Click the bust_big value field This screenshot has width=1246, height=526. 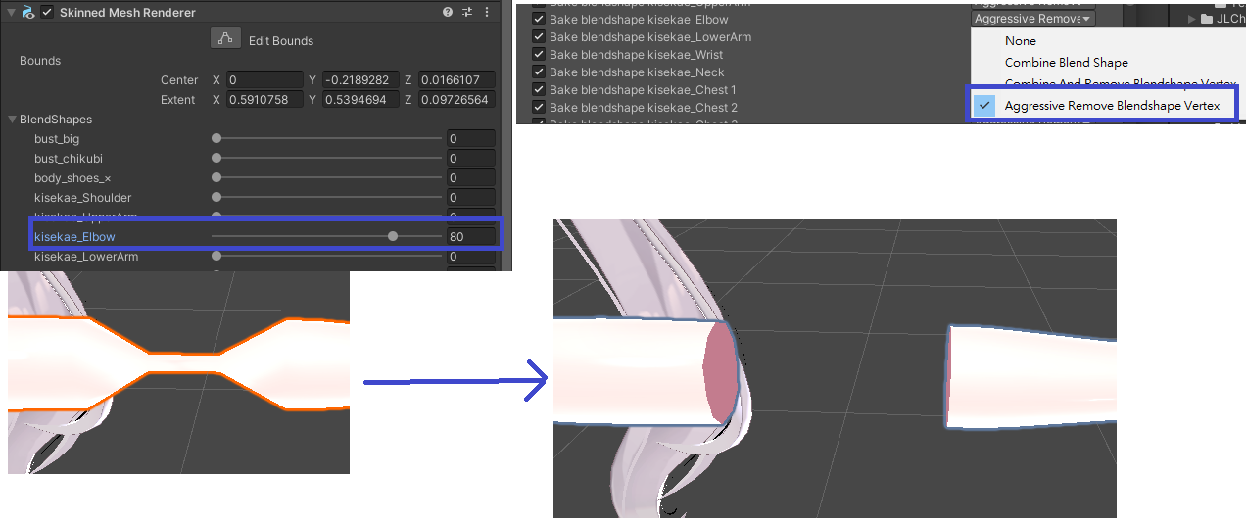471,139
